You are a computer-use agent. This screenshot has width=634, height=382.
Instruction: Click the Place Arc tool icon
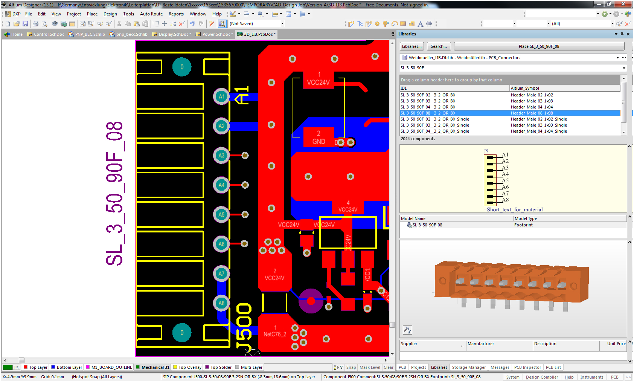pos(394,24)
